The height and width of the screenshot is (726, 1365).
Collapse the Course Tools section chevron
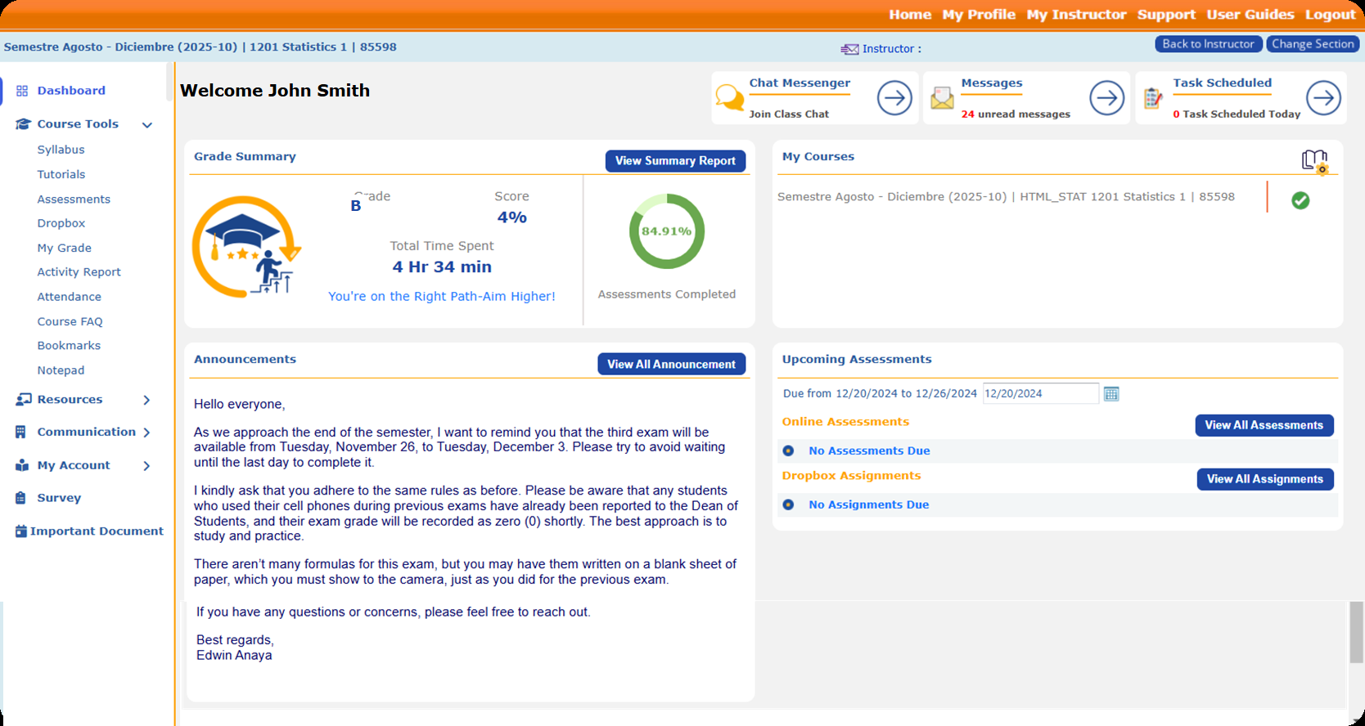click(x=147, y=125)
